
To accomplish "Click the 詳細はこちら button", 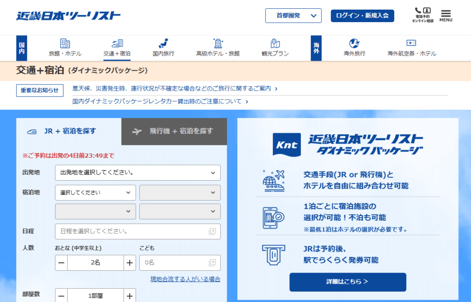I will tap(347, 282).
